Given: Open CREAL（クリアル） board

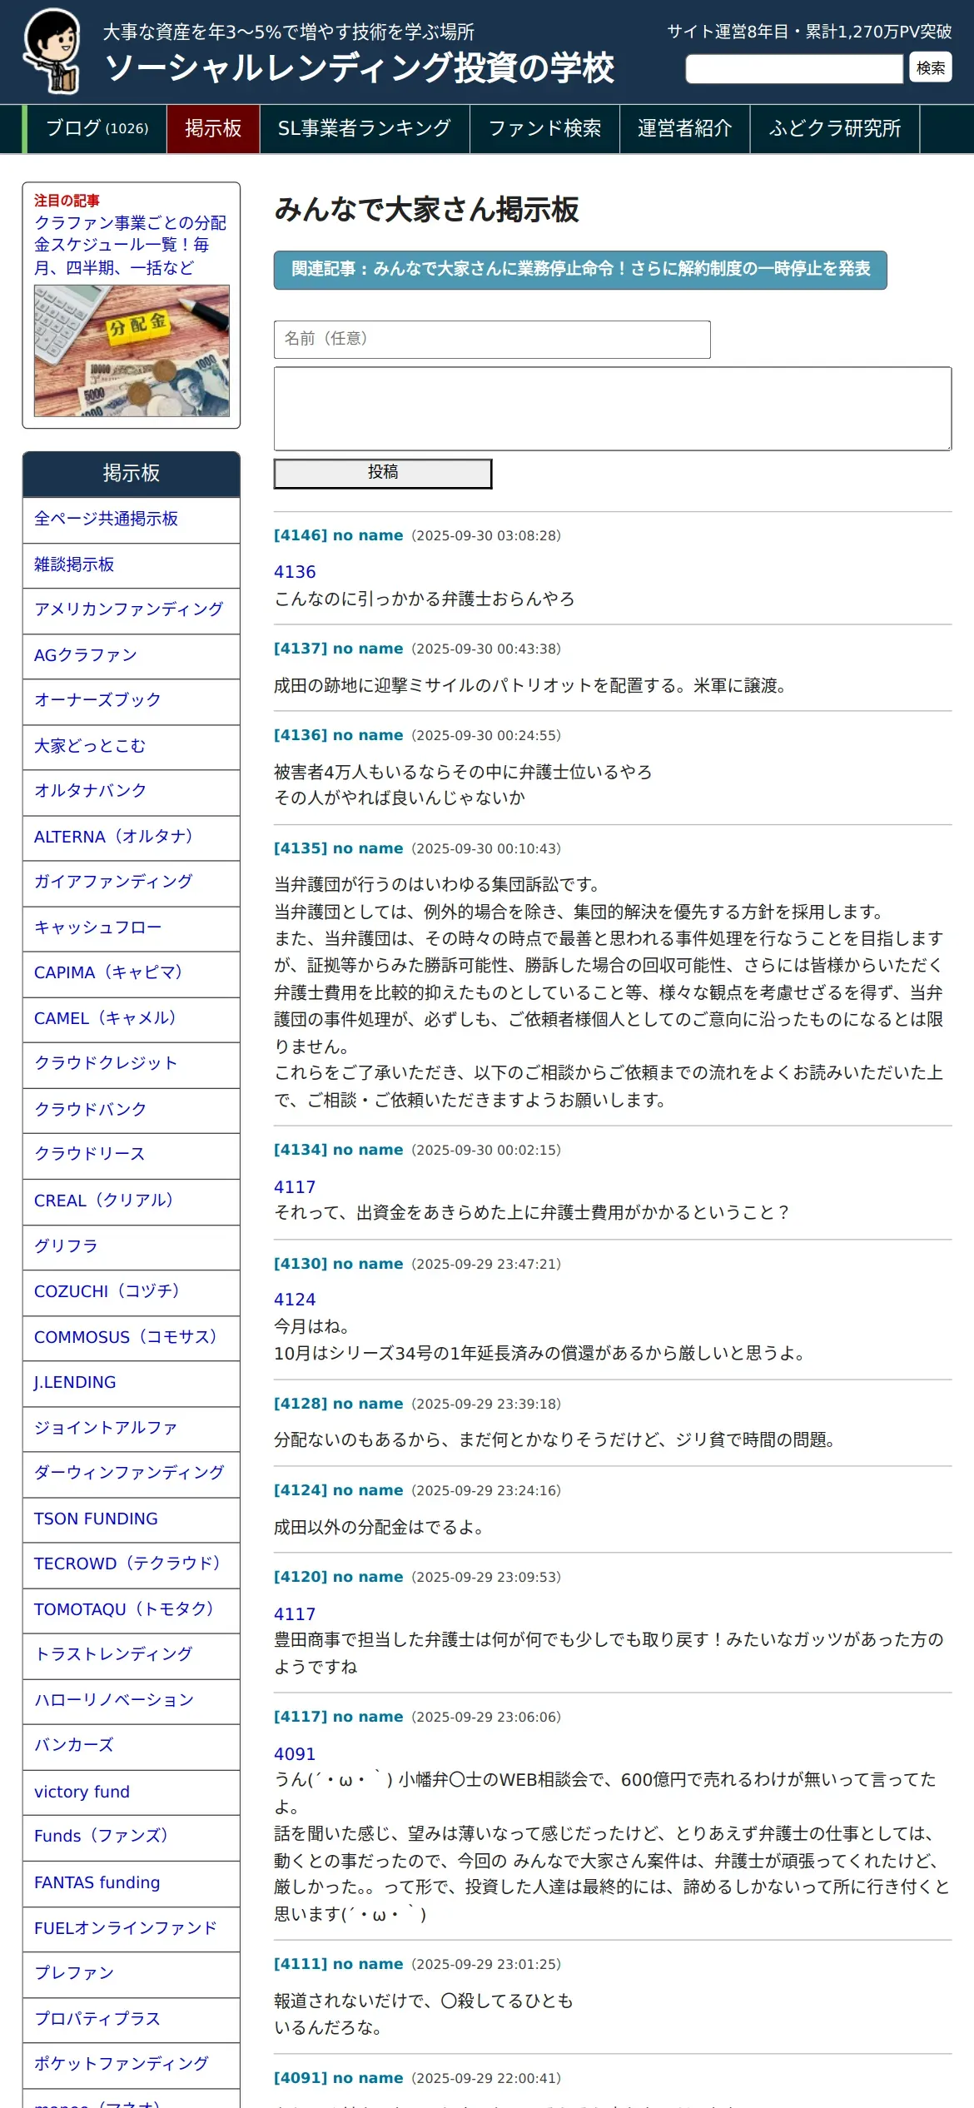Looking at the screenshot, I should pyautogui.click(x=132, y=1201).
